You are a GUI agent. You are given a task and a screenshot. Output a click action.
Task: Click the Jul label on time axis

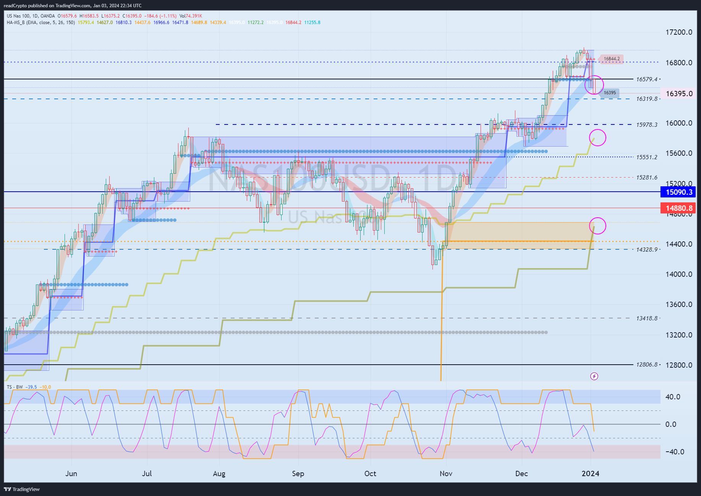[x=147, y=473]
